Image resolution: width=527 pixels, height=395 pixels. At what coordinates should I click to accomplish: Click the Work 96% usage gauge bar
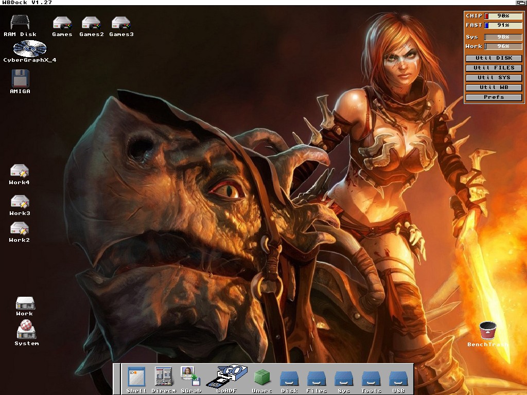[503, 46]
